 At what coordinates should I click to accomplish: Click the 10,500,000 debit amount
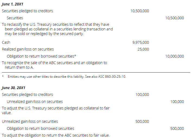coord(140,11)
